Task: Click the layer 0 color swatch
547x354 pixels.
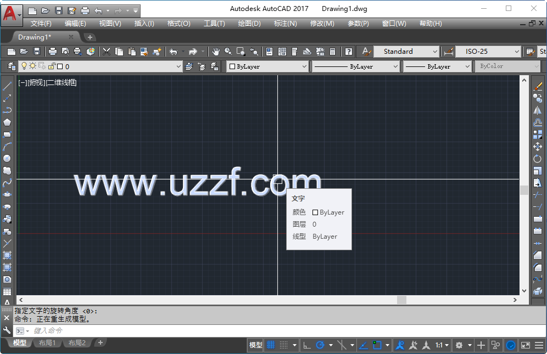Action: click(x=60, y=66)
